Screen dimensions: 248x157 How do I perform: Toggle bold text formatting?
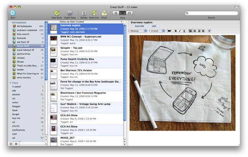176,31
